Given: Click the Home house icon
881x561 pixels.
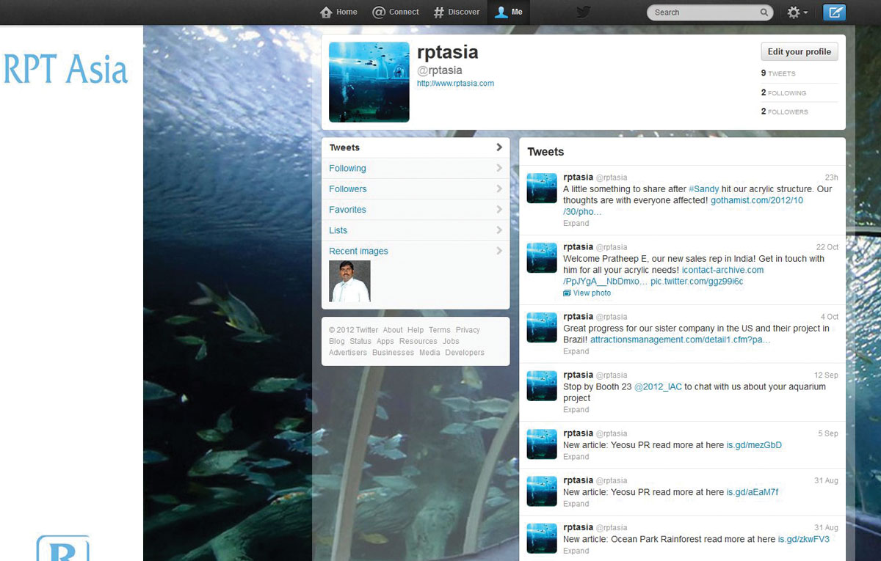Looking at the screenshot, I should click(x=326, y=12).
